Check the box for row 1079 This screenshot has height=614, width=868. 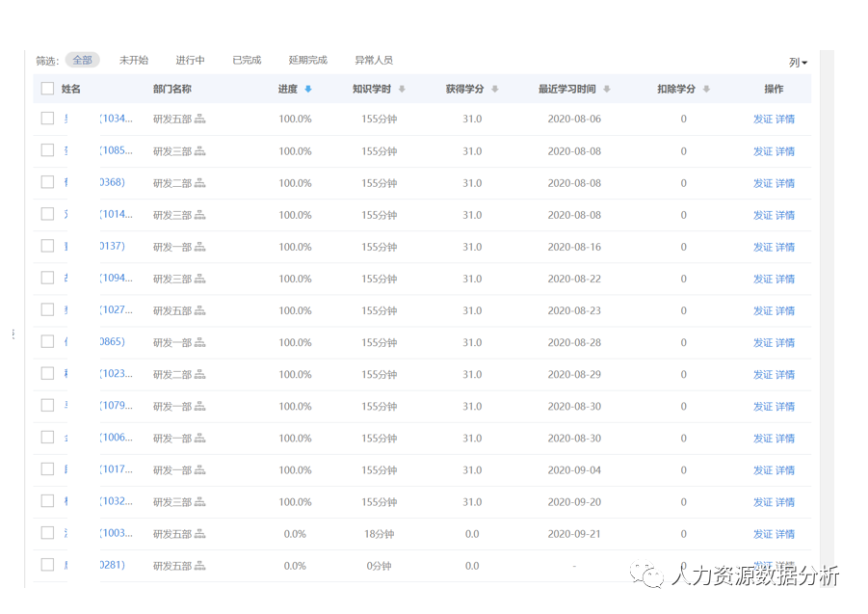(47, 405)
